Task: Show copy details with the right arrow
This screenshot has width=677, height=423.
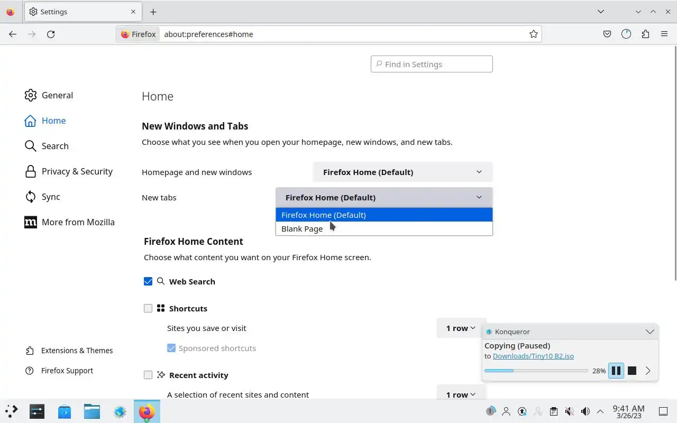Action: click(x=648, y=371)
